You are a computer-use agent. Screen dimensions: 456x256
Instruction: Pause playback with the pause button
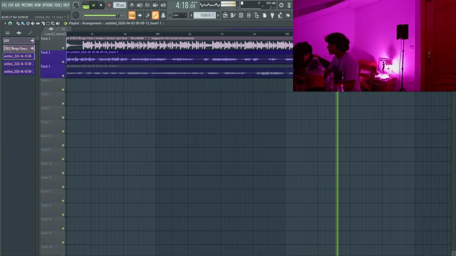click(93, 5)
